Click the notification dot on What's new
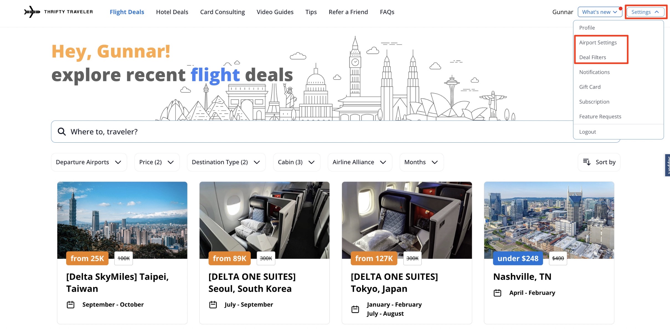Image resolution: width=670 pixels, height=329 pixels. point(620,8)
